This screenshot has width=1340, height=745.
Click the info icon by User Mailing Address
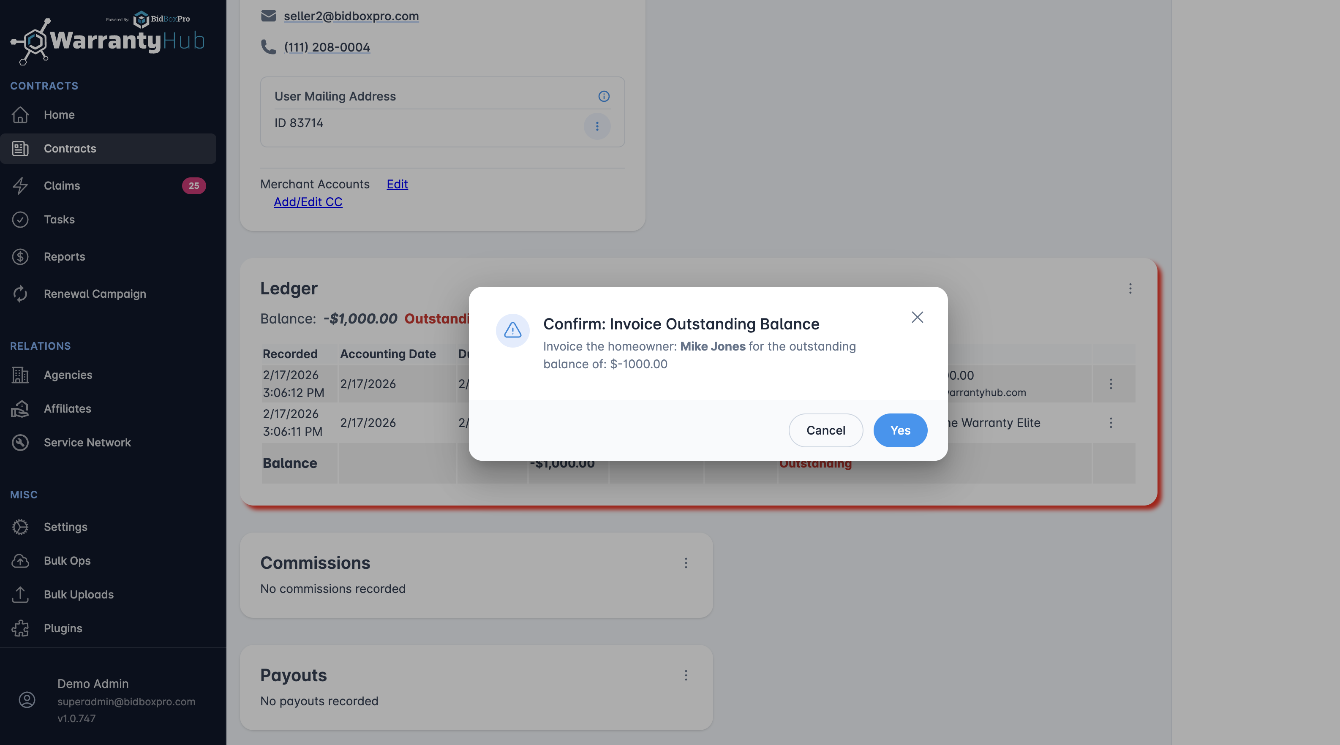tap(603, 96)
